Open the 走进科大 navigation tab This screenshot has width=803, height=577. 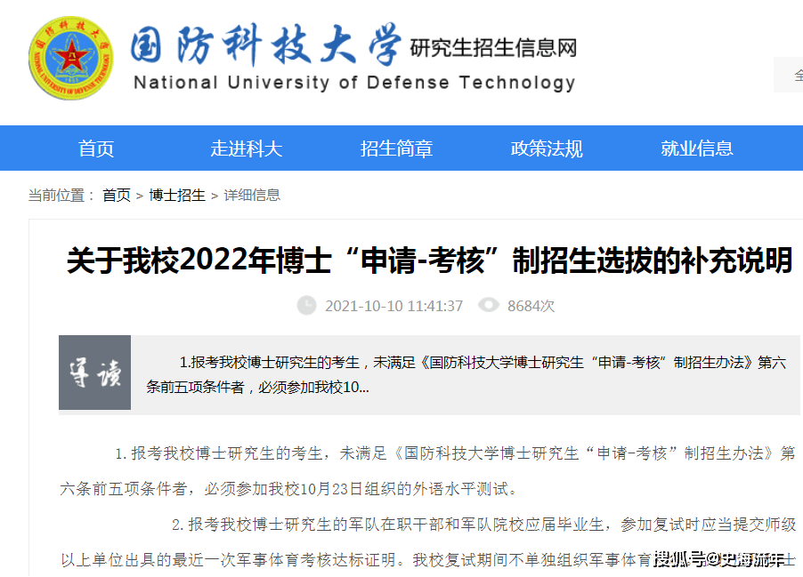(x=247, y=148)
